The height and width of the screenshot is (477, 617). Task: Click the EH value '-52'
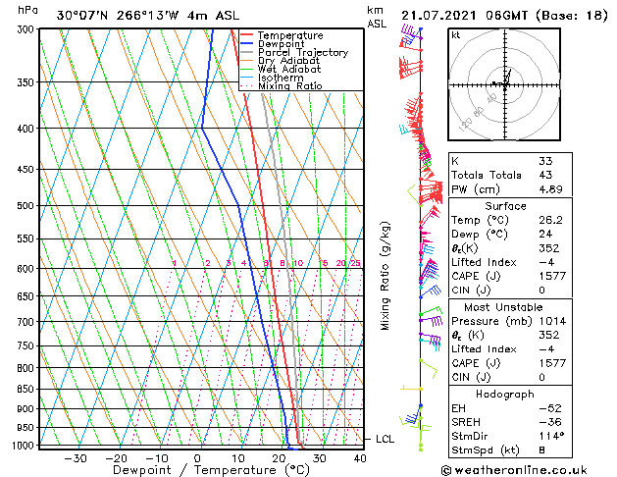[550, 408]
